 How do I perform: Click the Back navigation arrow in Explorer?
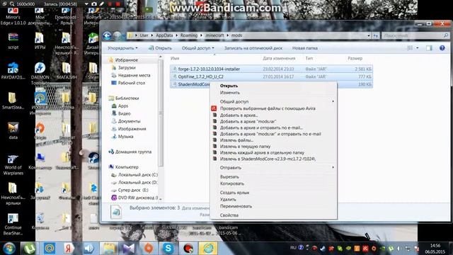pyautogui.click(x=107, y=35)
